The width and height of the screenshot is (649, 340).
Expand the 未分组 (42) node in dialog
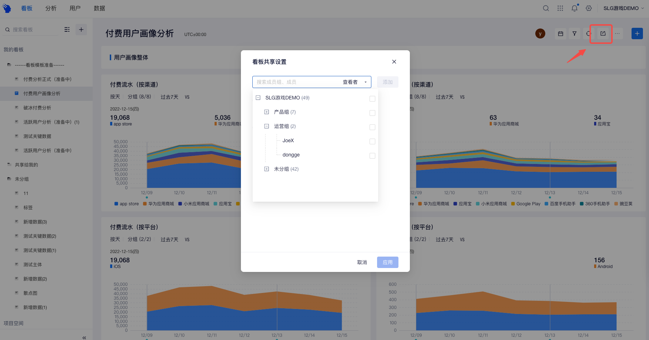(267, 169)
